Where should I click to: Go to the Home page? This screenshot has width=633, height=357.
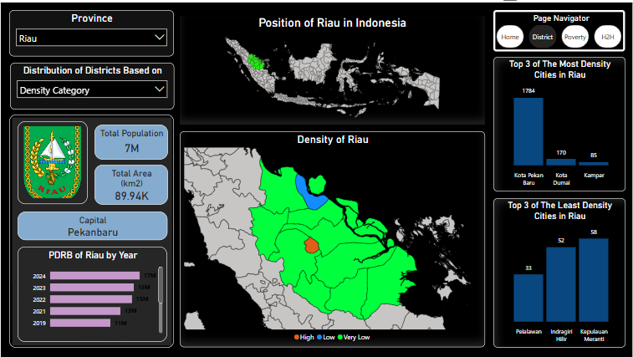coord(509,37)
